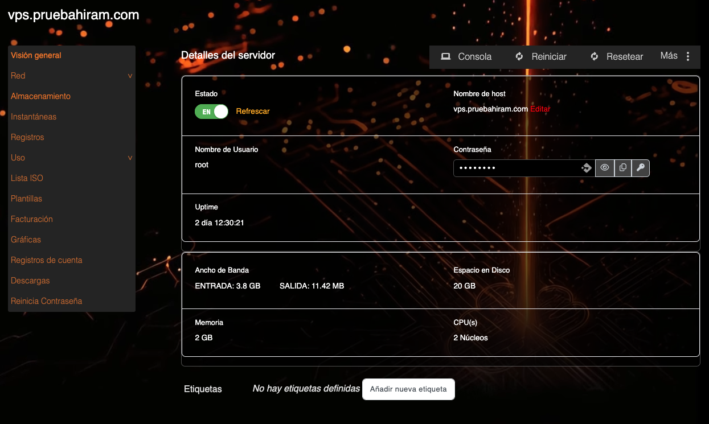Open the Más dropdown menu
This screenshot has width=709, height=424.
(x=669, y=56)
